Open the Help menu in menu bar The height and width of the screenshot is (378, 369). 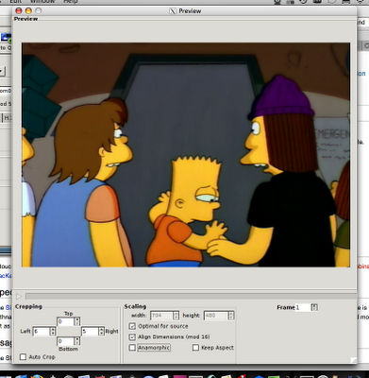point(71,2)
